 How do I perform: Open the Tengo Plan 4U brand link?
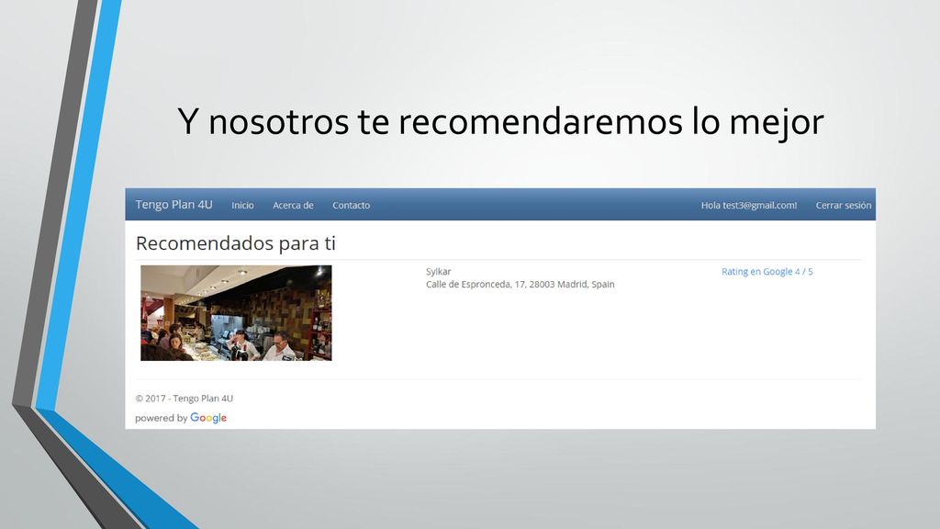tap(173, 205)
